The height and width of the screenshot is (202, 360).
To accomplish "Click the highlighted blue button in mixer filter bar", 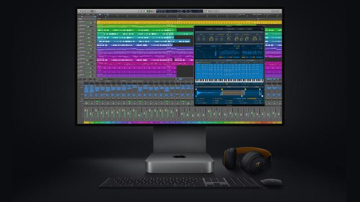I will pyautogui.click(x=181, y=79).
